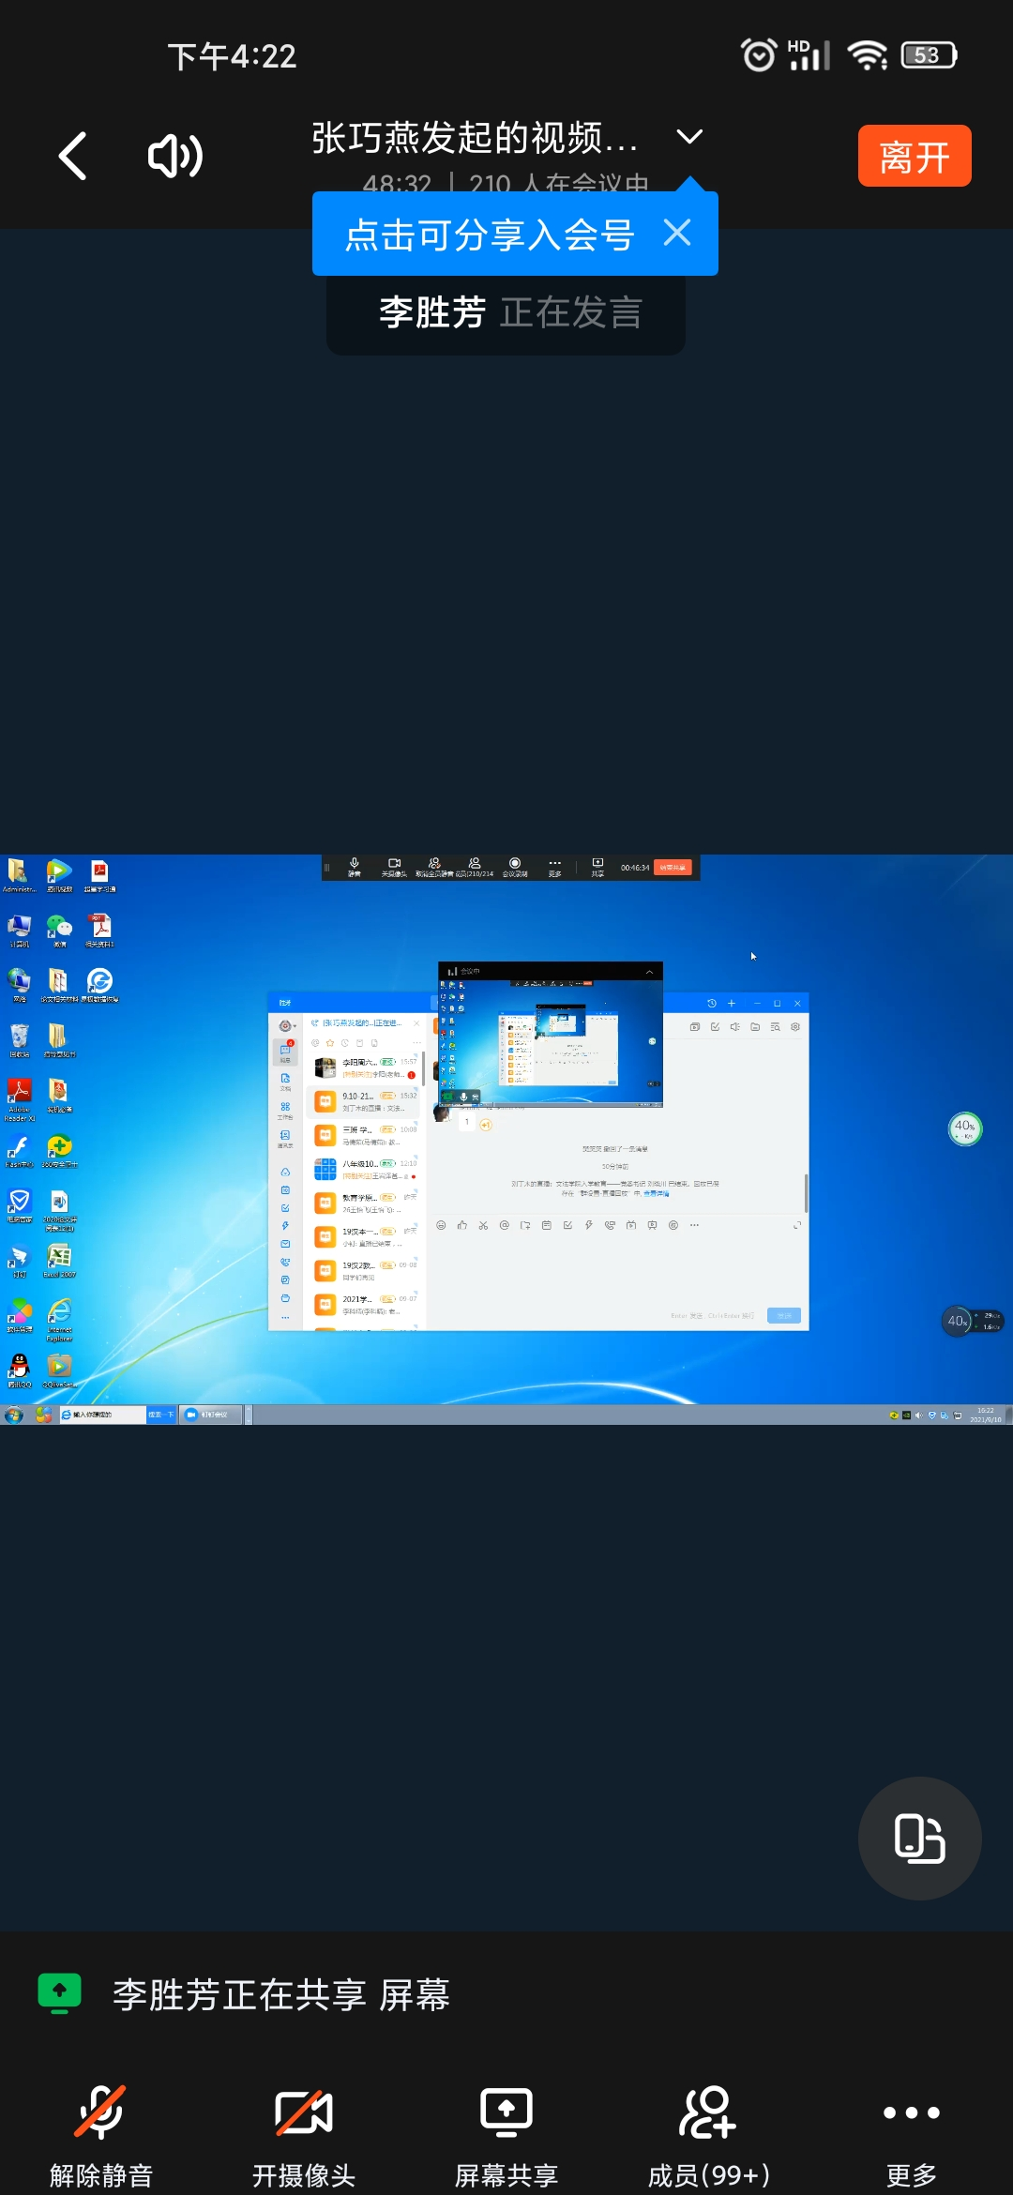Tap 李胜芳正在共享 屏幕 status text

click(x=281, y=1994)
